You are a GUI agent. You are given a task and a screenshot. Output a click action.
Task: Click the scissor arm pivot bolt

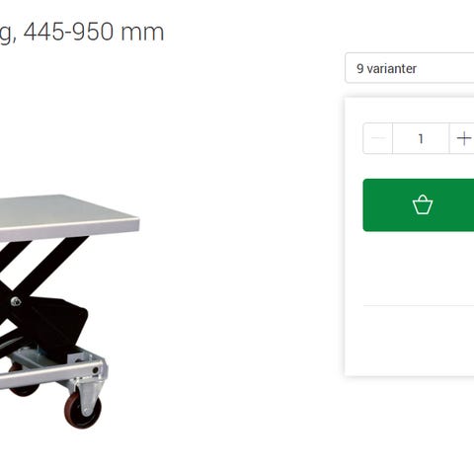16,301
